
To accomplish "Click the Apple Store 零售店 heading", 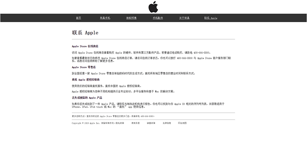I will 84,67.
